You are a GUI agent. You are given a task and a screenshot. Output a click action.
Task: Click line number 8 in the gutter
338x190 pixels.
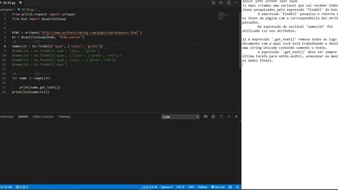click(x=5, y=46)
